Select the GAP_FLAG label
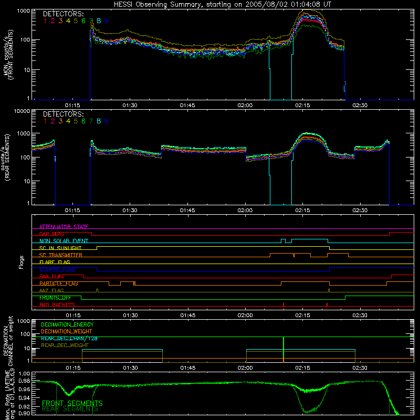420x420 pixels. (51, 234)
